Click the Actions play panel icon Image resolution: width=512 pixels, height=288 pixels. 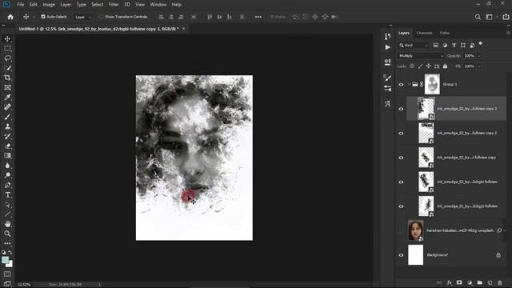click(x=387, y=47)
